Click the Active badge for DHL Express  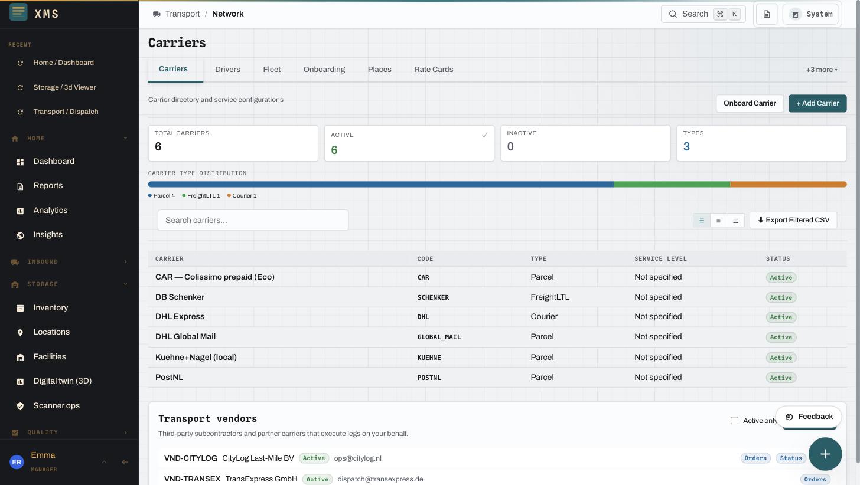click(x=781, y=317)
